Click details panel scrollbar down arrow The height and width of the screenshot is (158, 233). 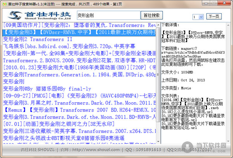tap(228, 141)
